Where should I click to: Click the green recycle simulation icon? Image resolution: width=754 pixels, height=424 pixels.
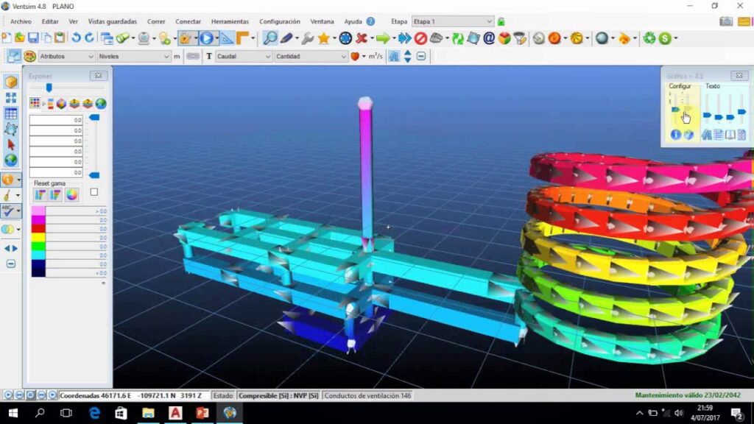(x=649, y=38)
